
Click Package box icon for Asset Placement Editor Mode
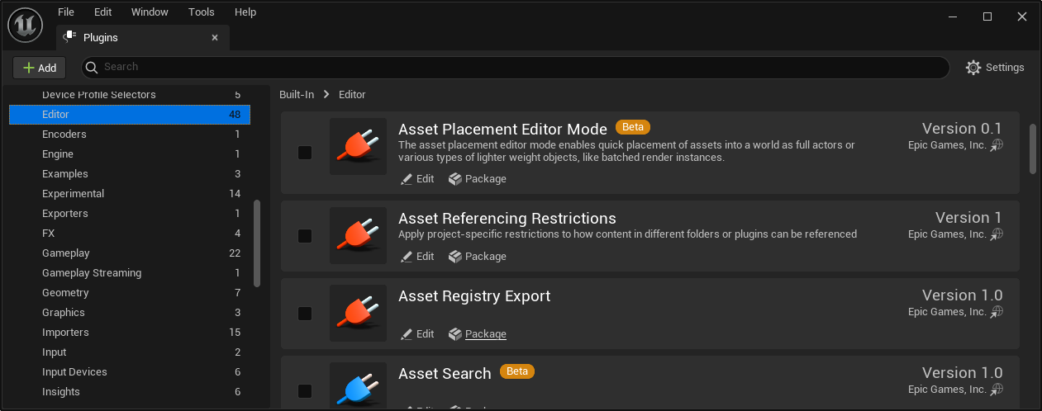[x=454, y=179]
